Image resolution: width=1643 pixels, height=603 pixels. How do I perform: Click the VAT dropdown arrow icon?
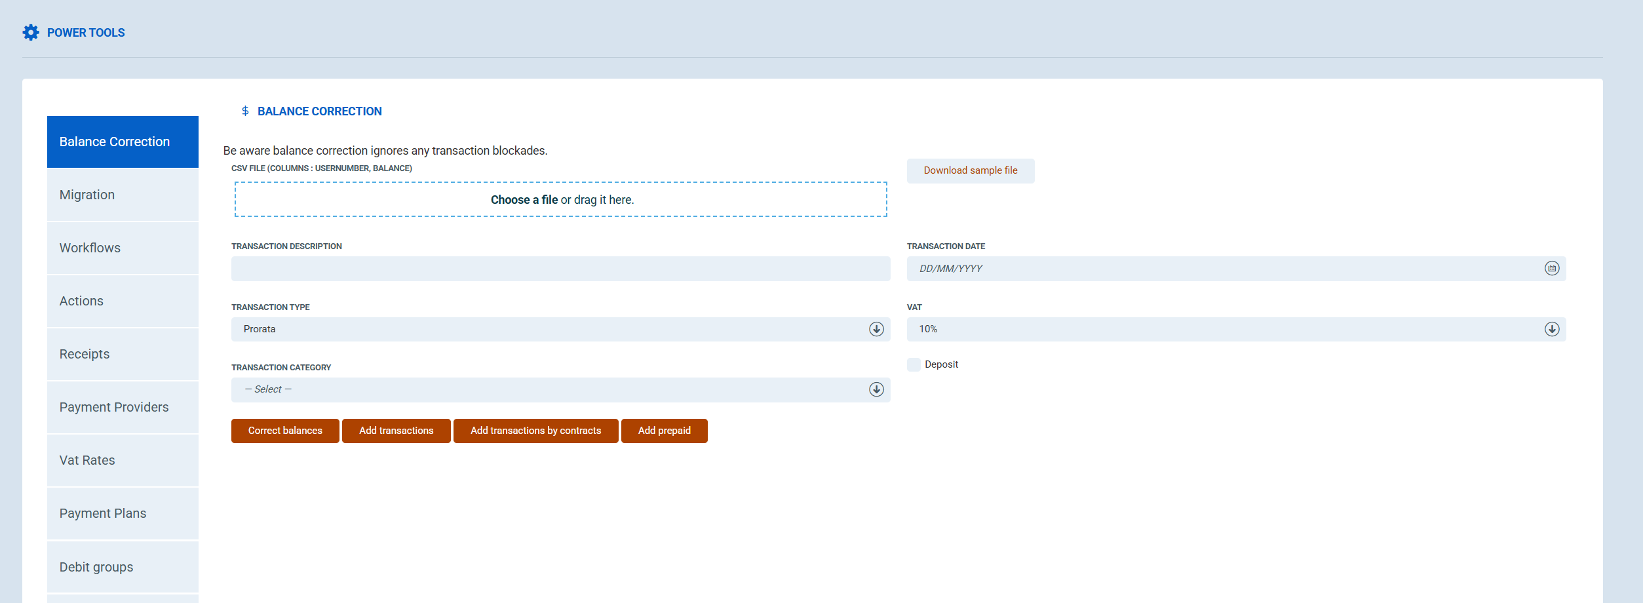(1551, 329)
